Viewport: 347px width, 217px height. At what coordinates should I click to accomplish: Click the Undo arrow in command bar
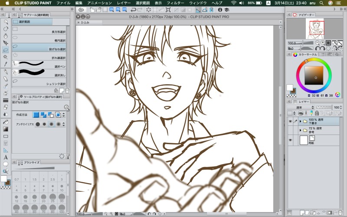click(x=133, y=10)
